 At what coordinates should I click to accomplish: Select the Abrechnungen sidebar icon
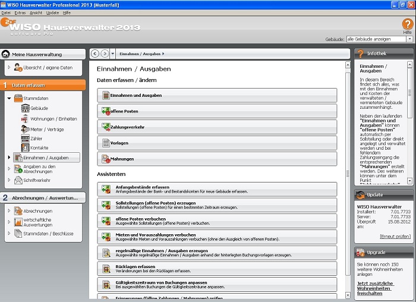coord(18,211)
